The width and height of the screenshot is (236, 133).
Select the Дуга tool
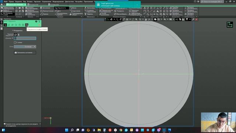pos(58,11)
